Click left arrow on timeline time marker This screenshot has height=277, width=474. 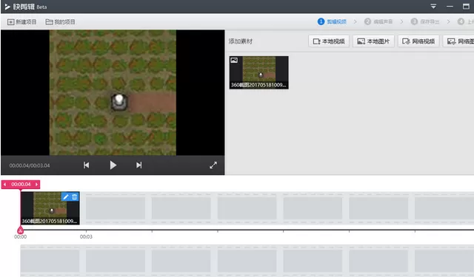[5, 185]
